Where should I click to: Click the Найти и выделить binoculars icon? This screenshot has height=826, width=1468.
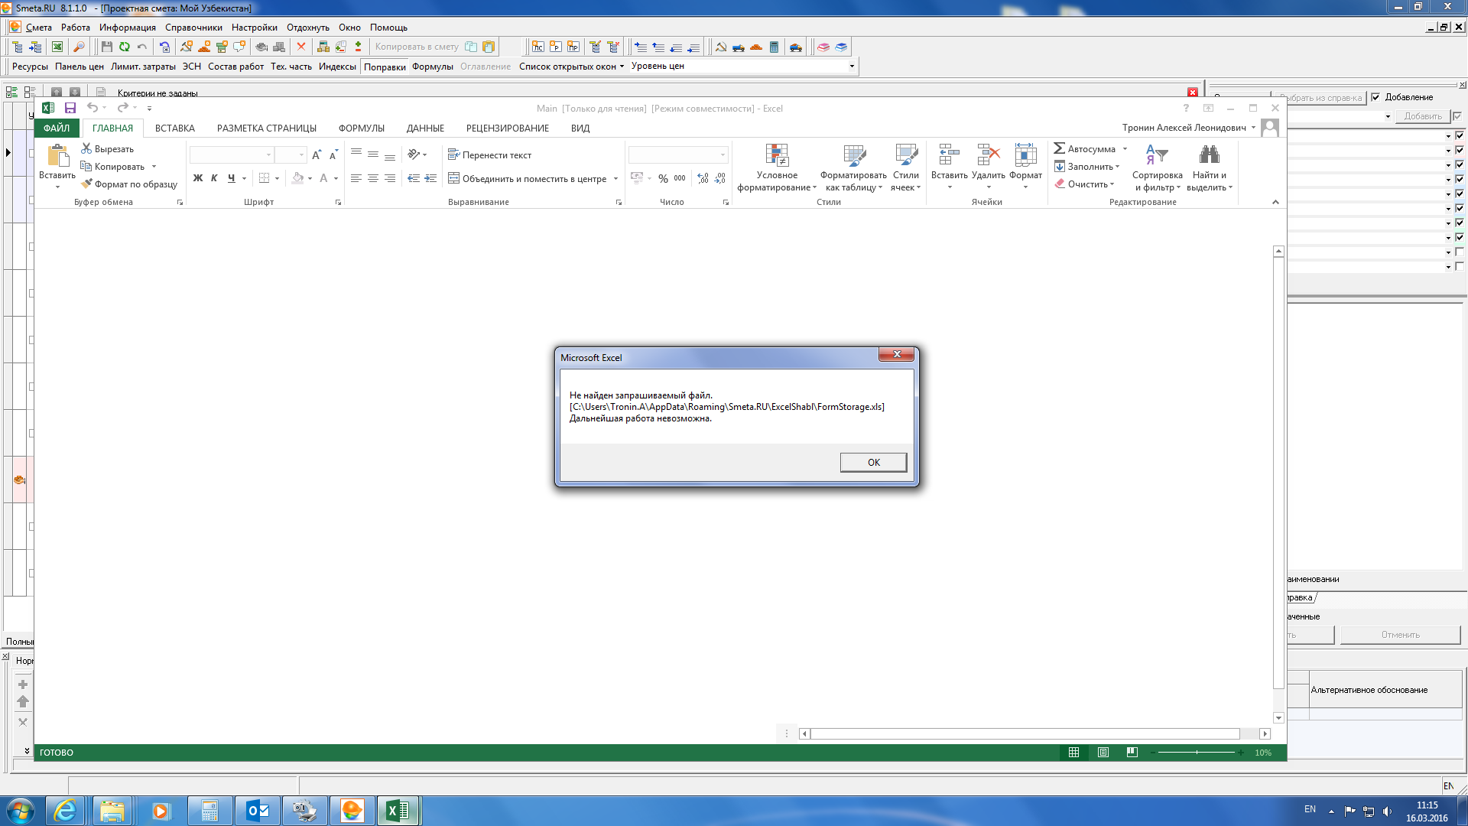point(1210,155)
